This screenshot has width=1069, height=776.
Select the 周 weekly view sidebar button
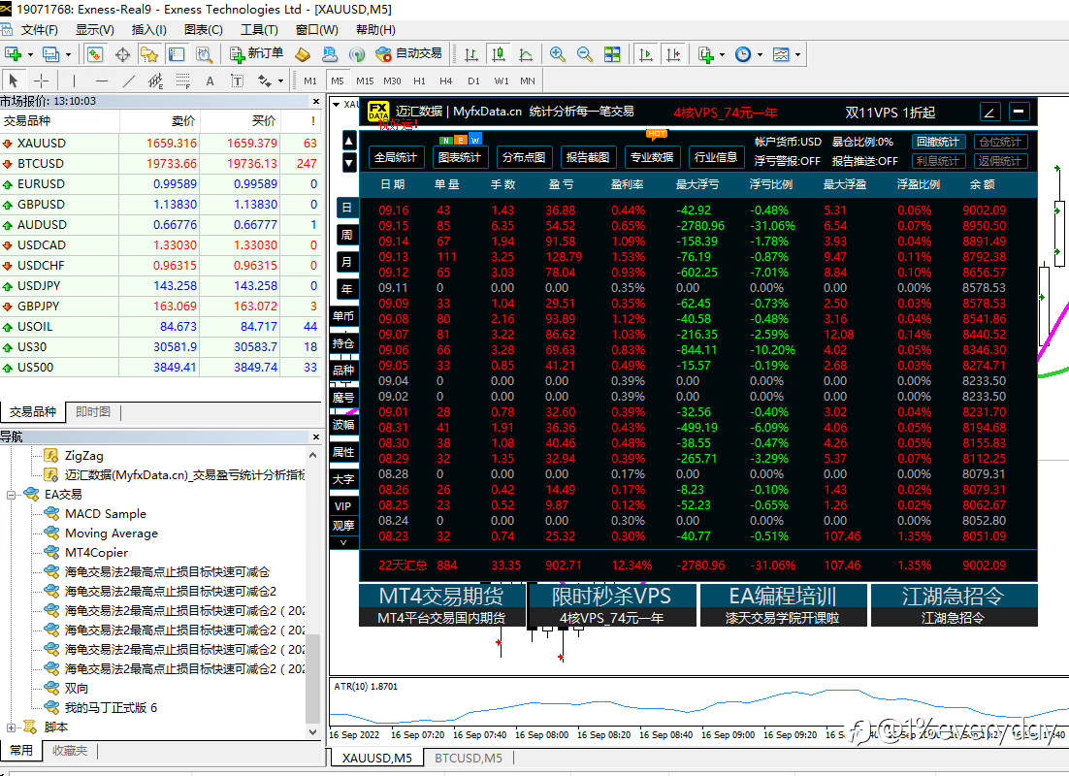[347, 236]
